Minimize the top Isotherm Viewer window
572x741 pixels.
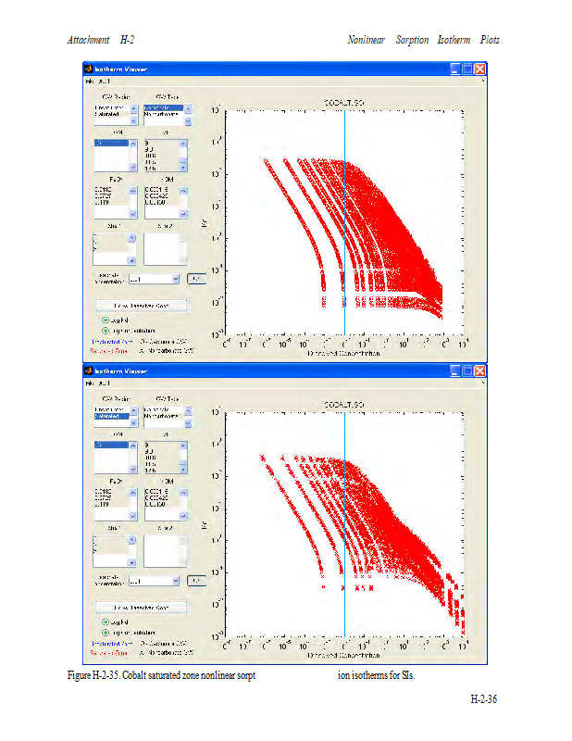click(x=455, y=69)
